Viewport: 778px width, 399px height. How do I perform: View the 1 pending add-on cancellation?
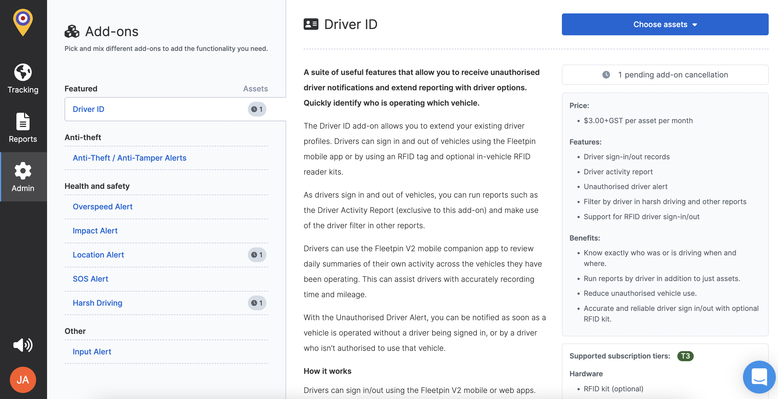click(x=665, y=75)
